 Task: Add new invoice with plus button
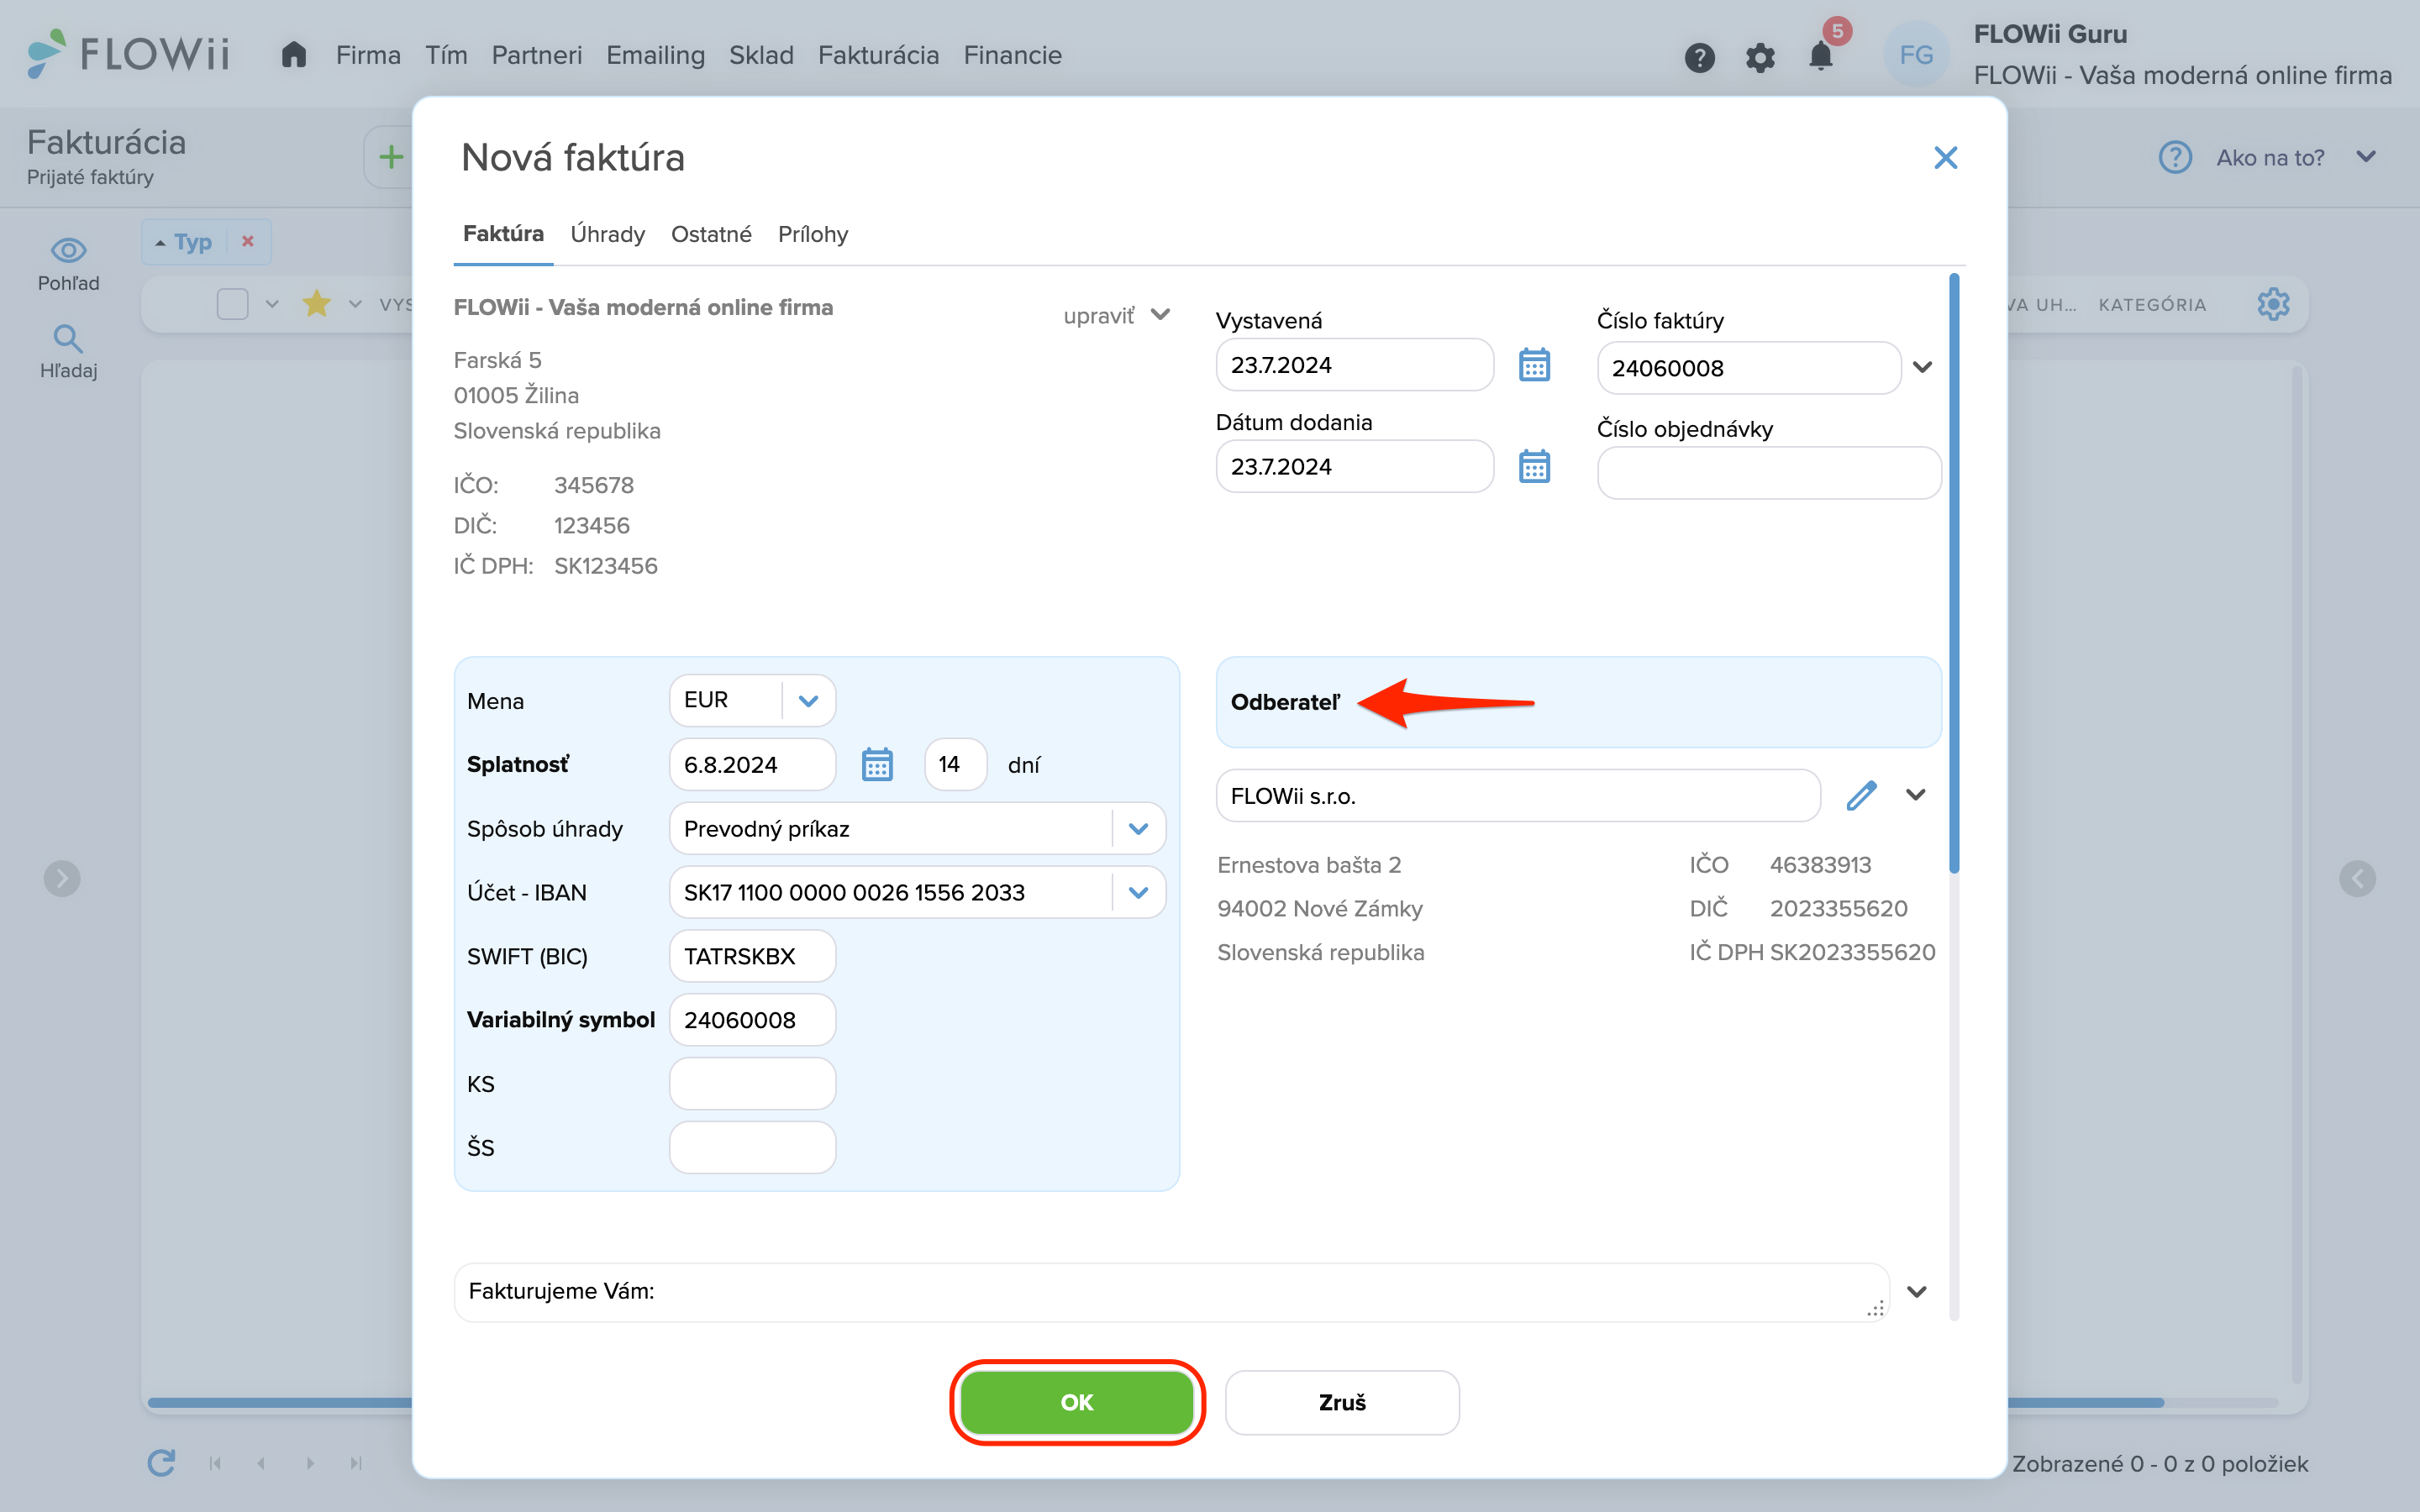pyautogui.click(x=391, y=157)
